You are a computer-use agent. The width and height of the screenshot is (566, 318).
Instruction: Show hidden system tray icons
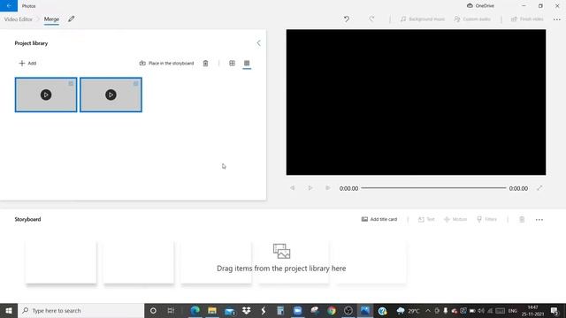pyautogui.click(x=428, y=310)
